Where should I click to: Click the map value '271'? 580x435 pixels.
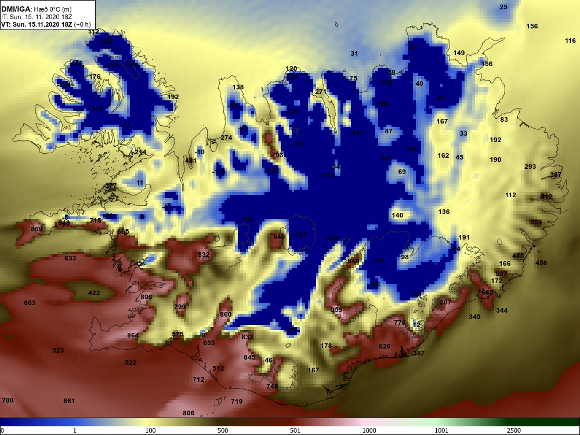tap(321, 92)
